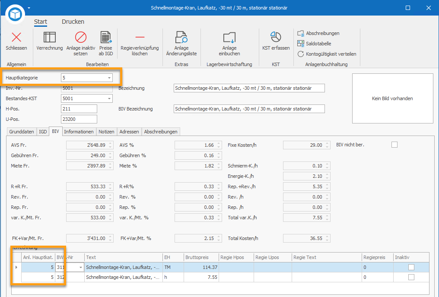
Task: Click the Text column header
Action: 124,257
